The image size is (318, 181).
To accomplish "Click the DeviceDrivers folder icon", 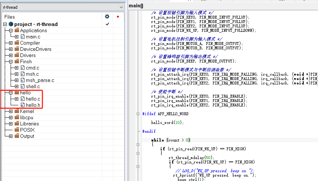I will pyautogui.click(x=17, y=49).
